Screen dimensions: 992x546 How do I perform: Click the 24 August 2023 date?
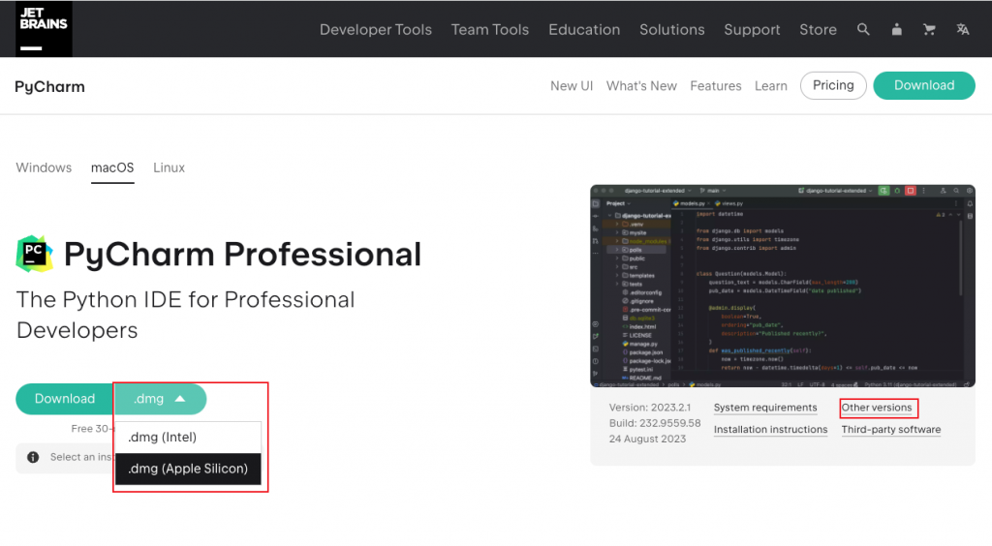pos(647,439)
